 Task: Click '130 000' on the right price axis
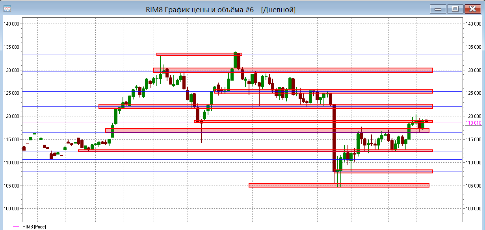(x=474, y=70)
